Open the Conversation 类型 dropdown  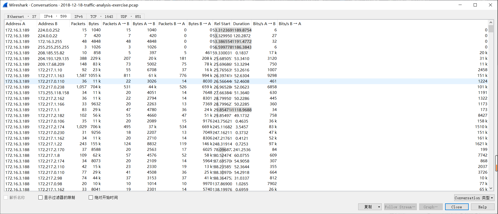pos(474,198)
